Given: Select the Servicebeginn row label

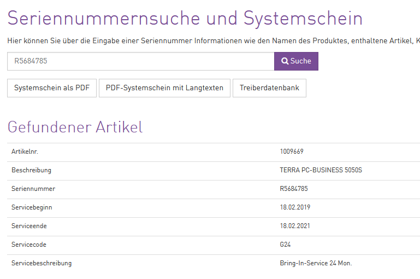Looking at the screenshot, I should 32,207.
